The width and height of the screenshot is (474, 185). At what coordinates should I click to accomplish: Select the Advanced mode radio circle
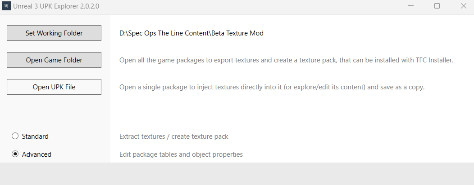click(15, 154)
